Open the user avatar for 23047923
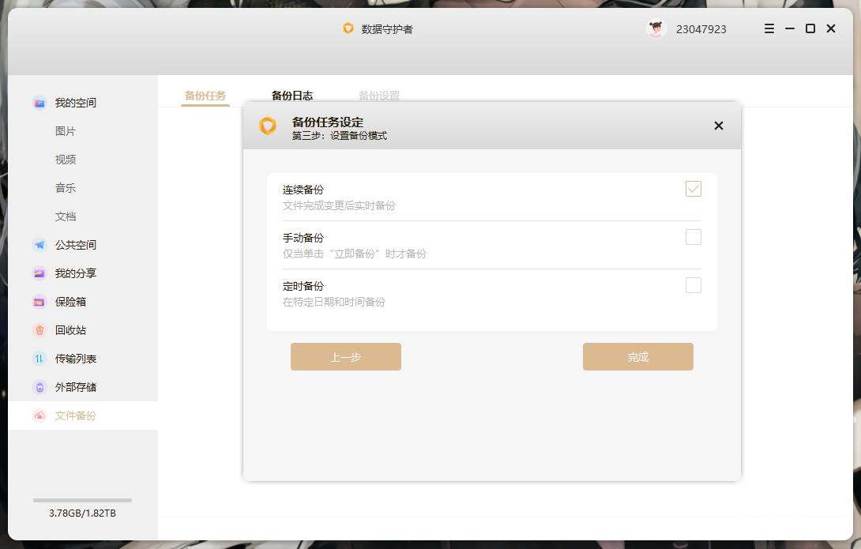 [656, 28]
